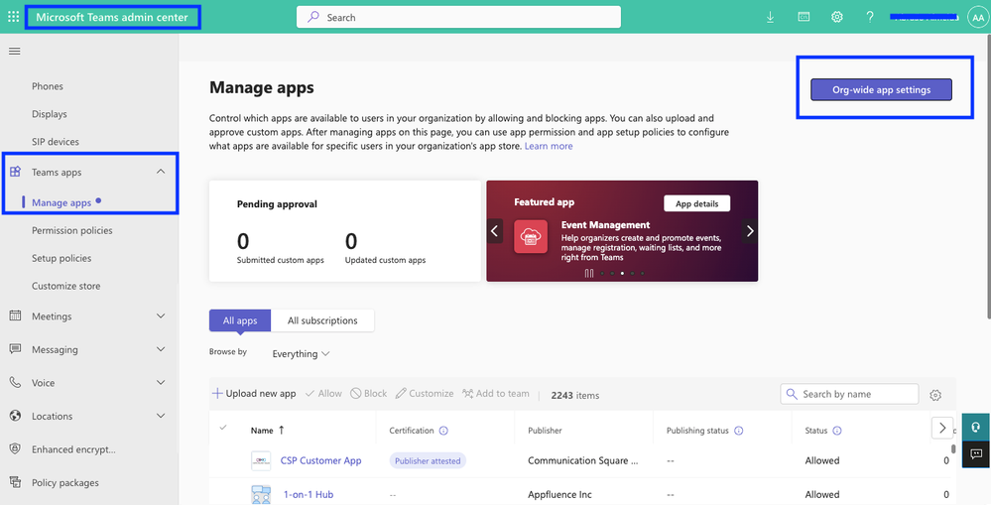Image resolution: width=991 pixels, height=505 pixels.
Task: Collapse the Teams apps section
Action: point(161,172)
